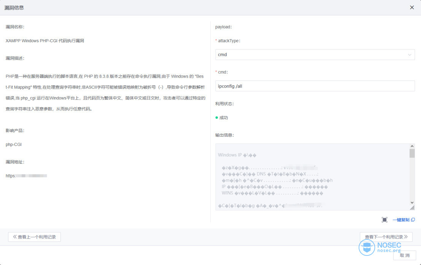Click the cmd input field with ipconfig /all
The height and width of the screenshot is (265, 421).
coord(315,86)
